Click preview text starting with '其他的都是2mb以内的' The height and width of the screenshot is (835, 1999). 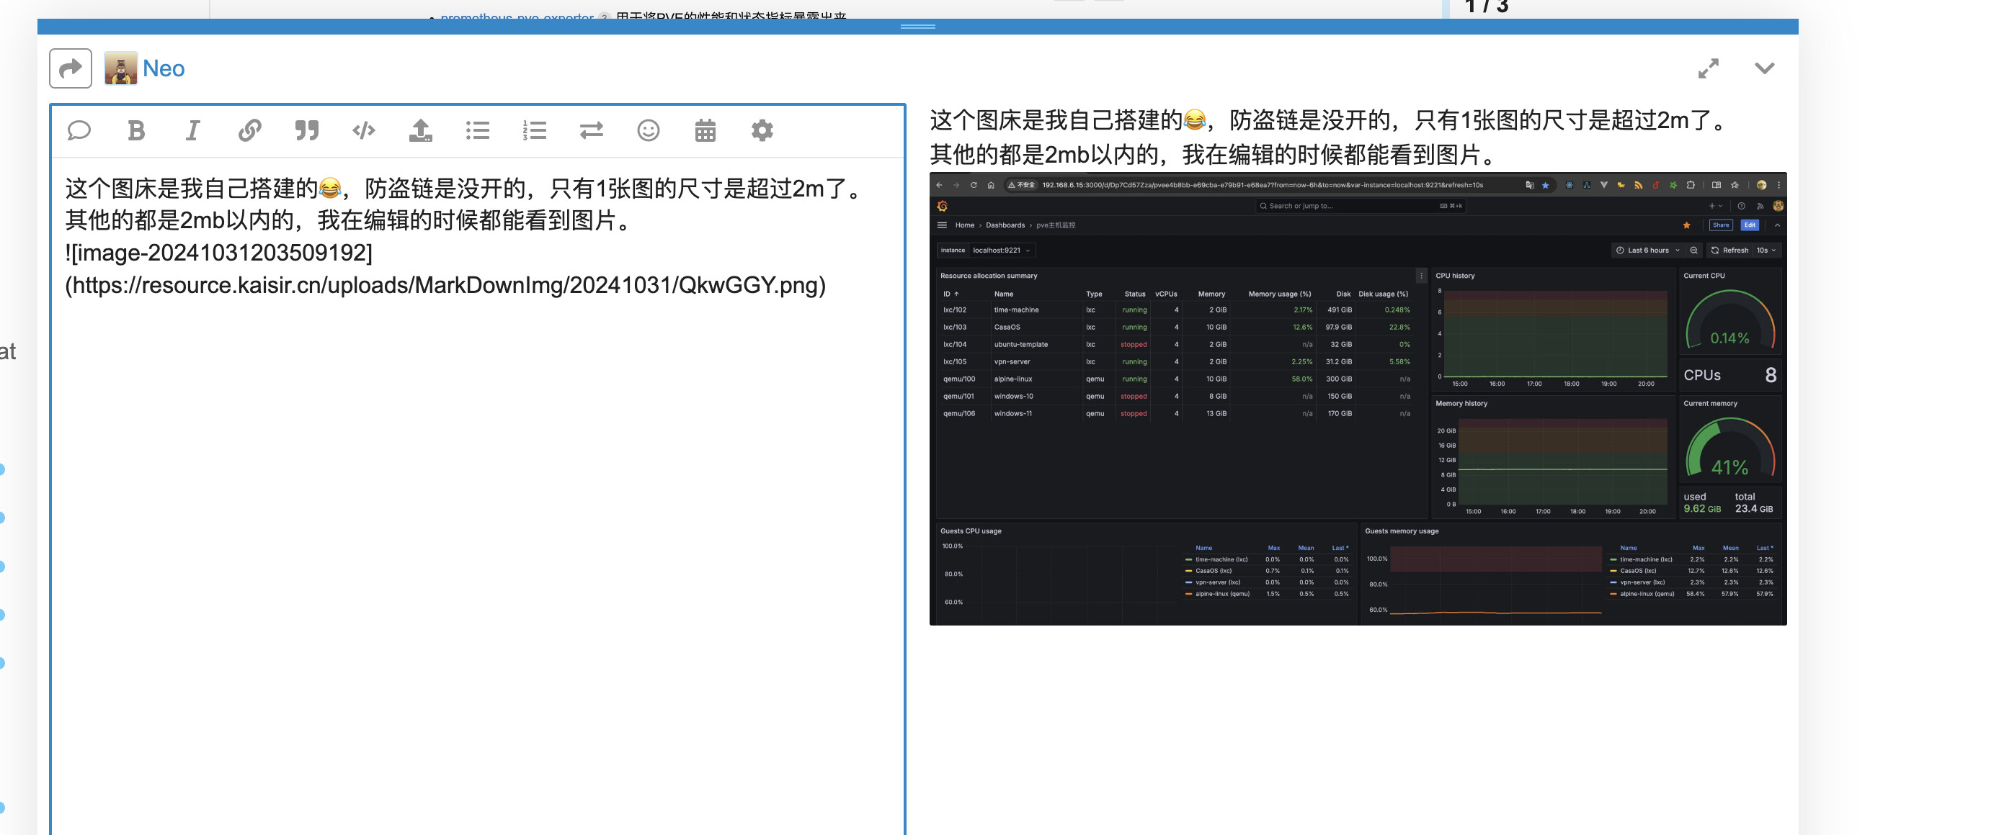[1214, 155]
